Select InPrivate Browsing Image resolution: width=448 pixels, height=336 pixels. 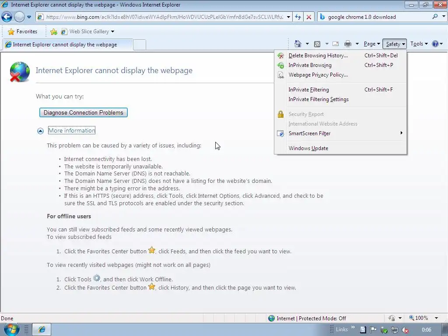pos(340,65)
